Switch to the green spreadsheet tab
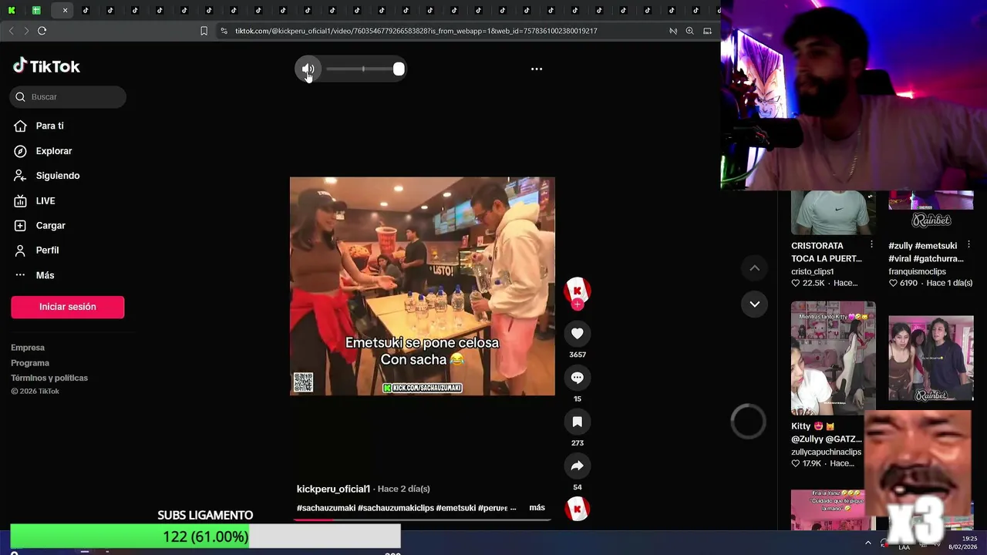 (35, 10)
